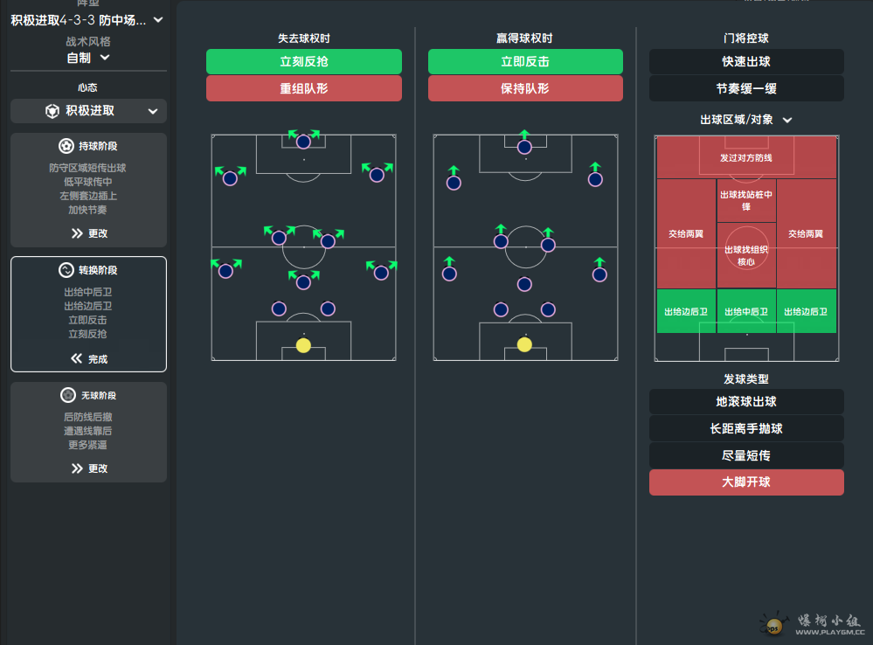Toggle the red 大脚开球 option
Viewport: 873px width, 645px height.
pos(746,482)
